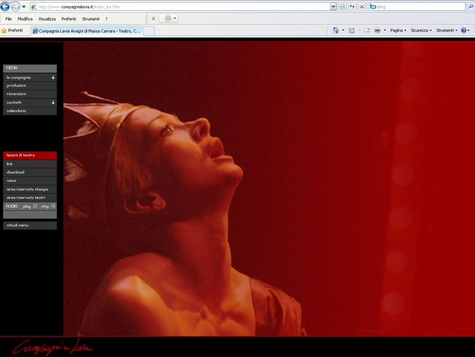
Task: Click the Home page icon
Action: coord(335,30)
